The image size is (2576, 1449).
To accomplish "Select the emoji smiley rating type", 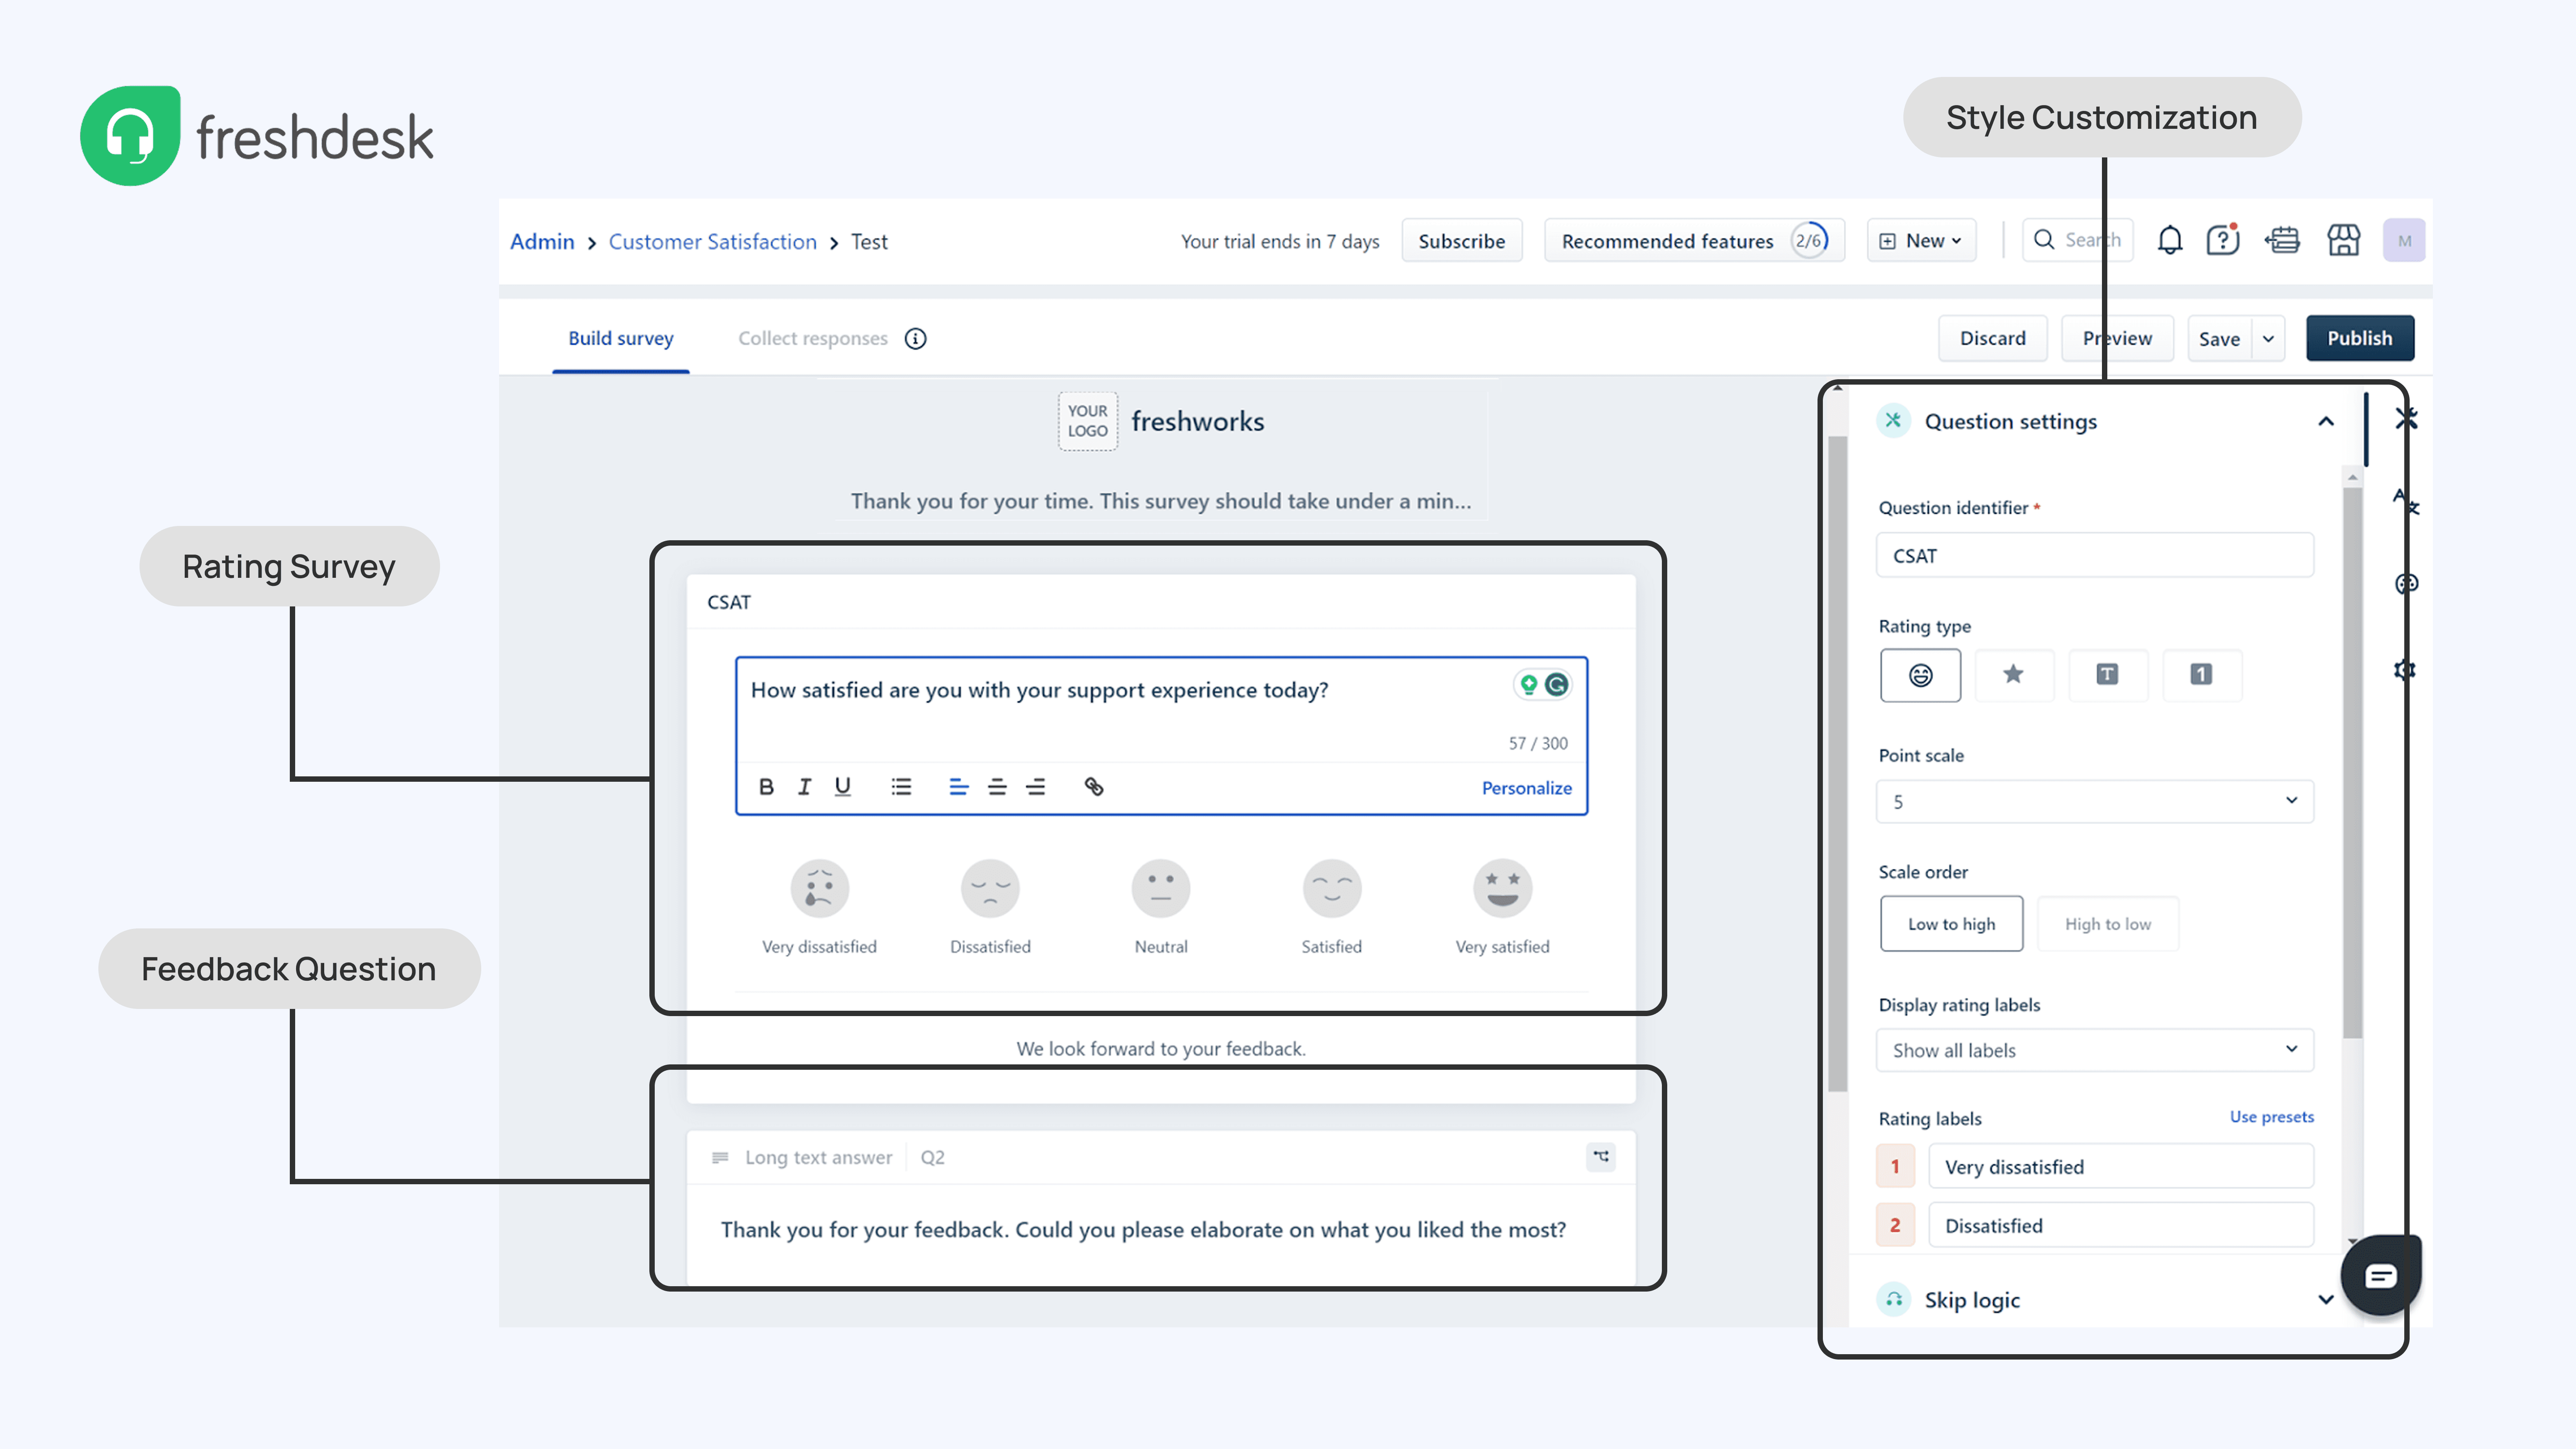I will click(1920, 675).
